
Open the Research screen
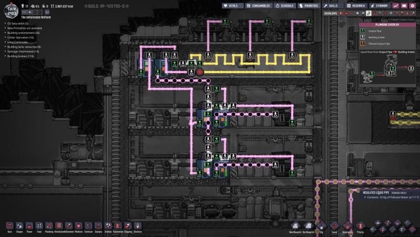356,5
